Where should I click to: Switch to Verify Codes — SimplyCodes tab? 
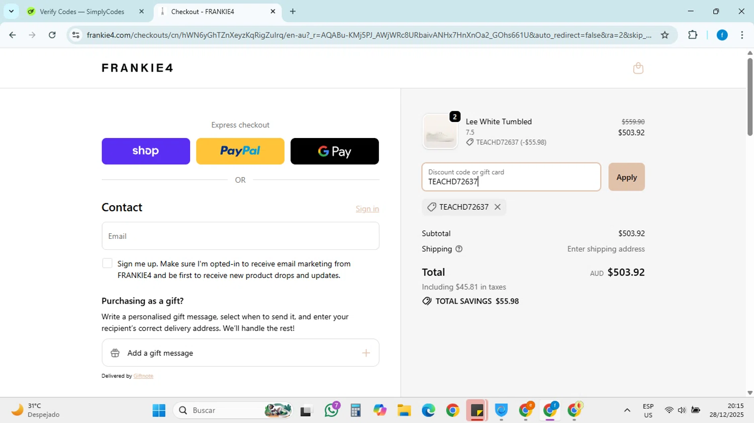point(82,12)
